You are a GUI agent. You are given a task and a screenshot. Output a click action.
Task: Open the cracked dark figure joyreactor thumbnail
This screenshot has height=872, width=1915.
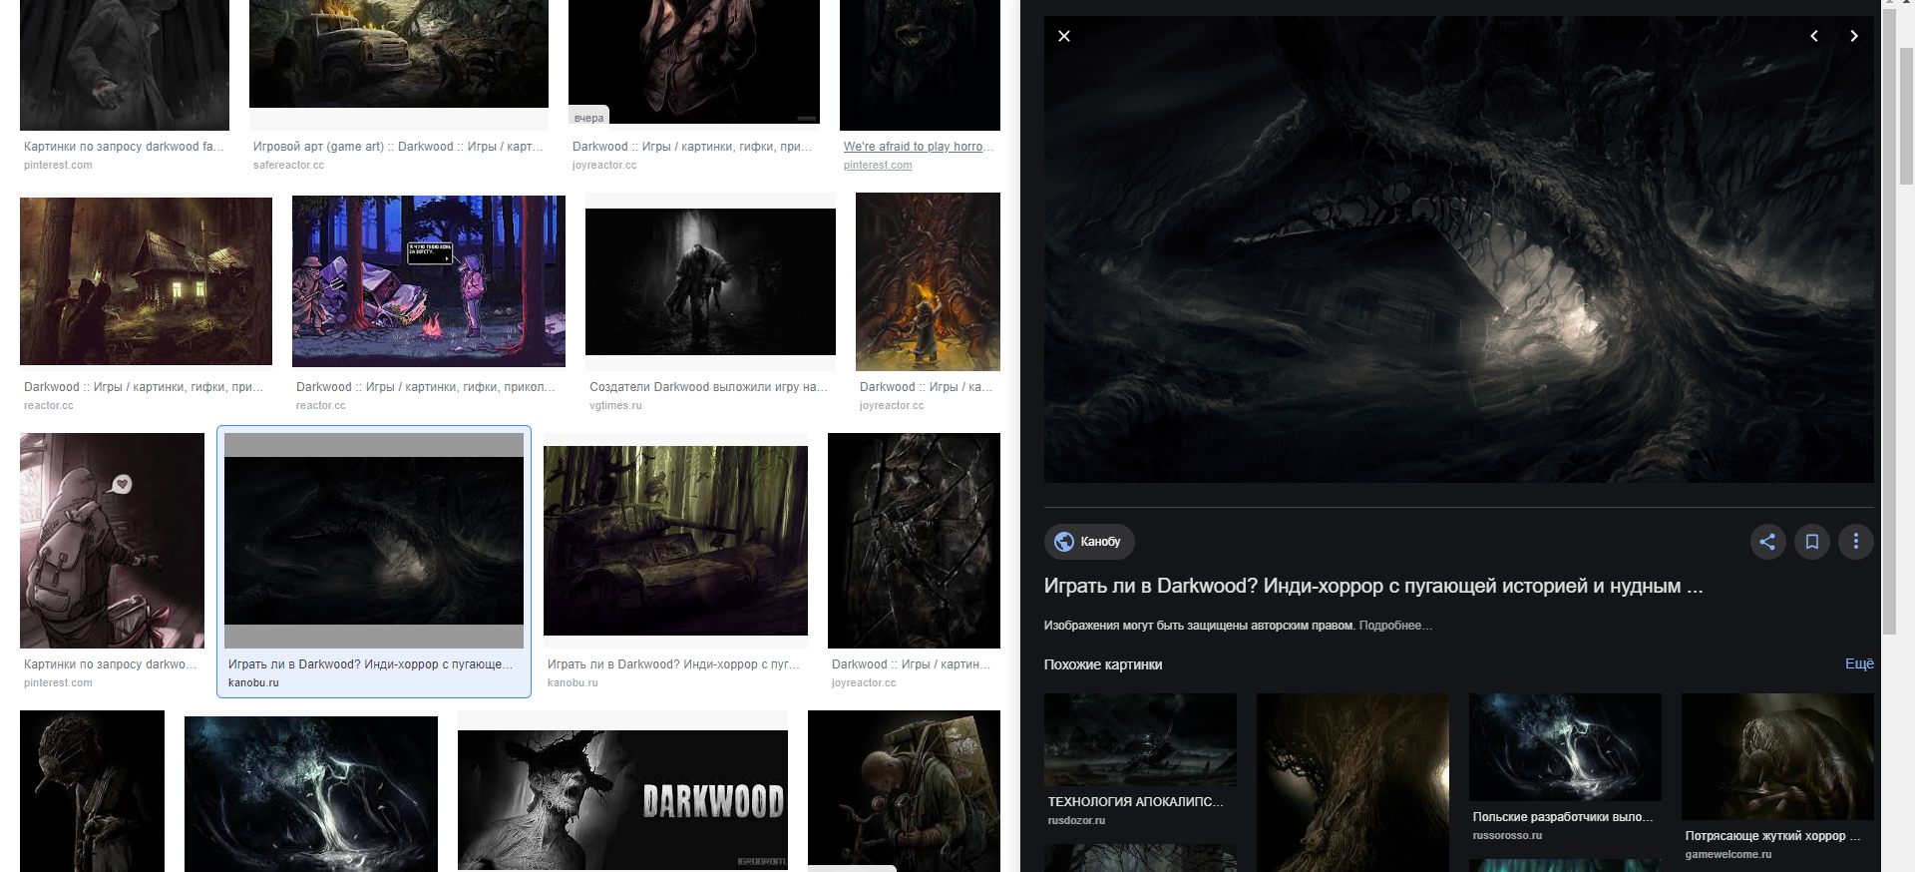point(914,541)
